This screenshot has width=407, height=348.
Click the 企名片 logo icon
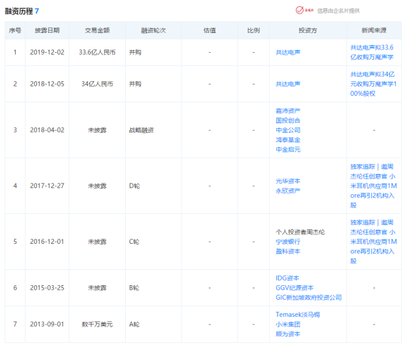(305, 10)
